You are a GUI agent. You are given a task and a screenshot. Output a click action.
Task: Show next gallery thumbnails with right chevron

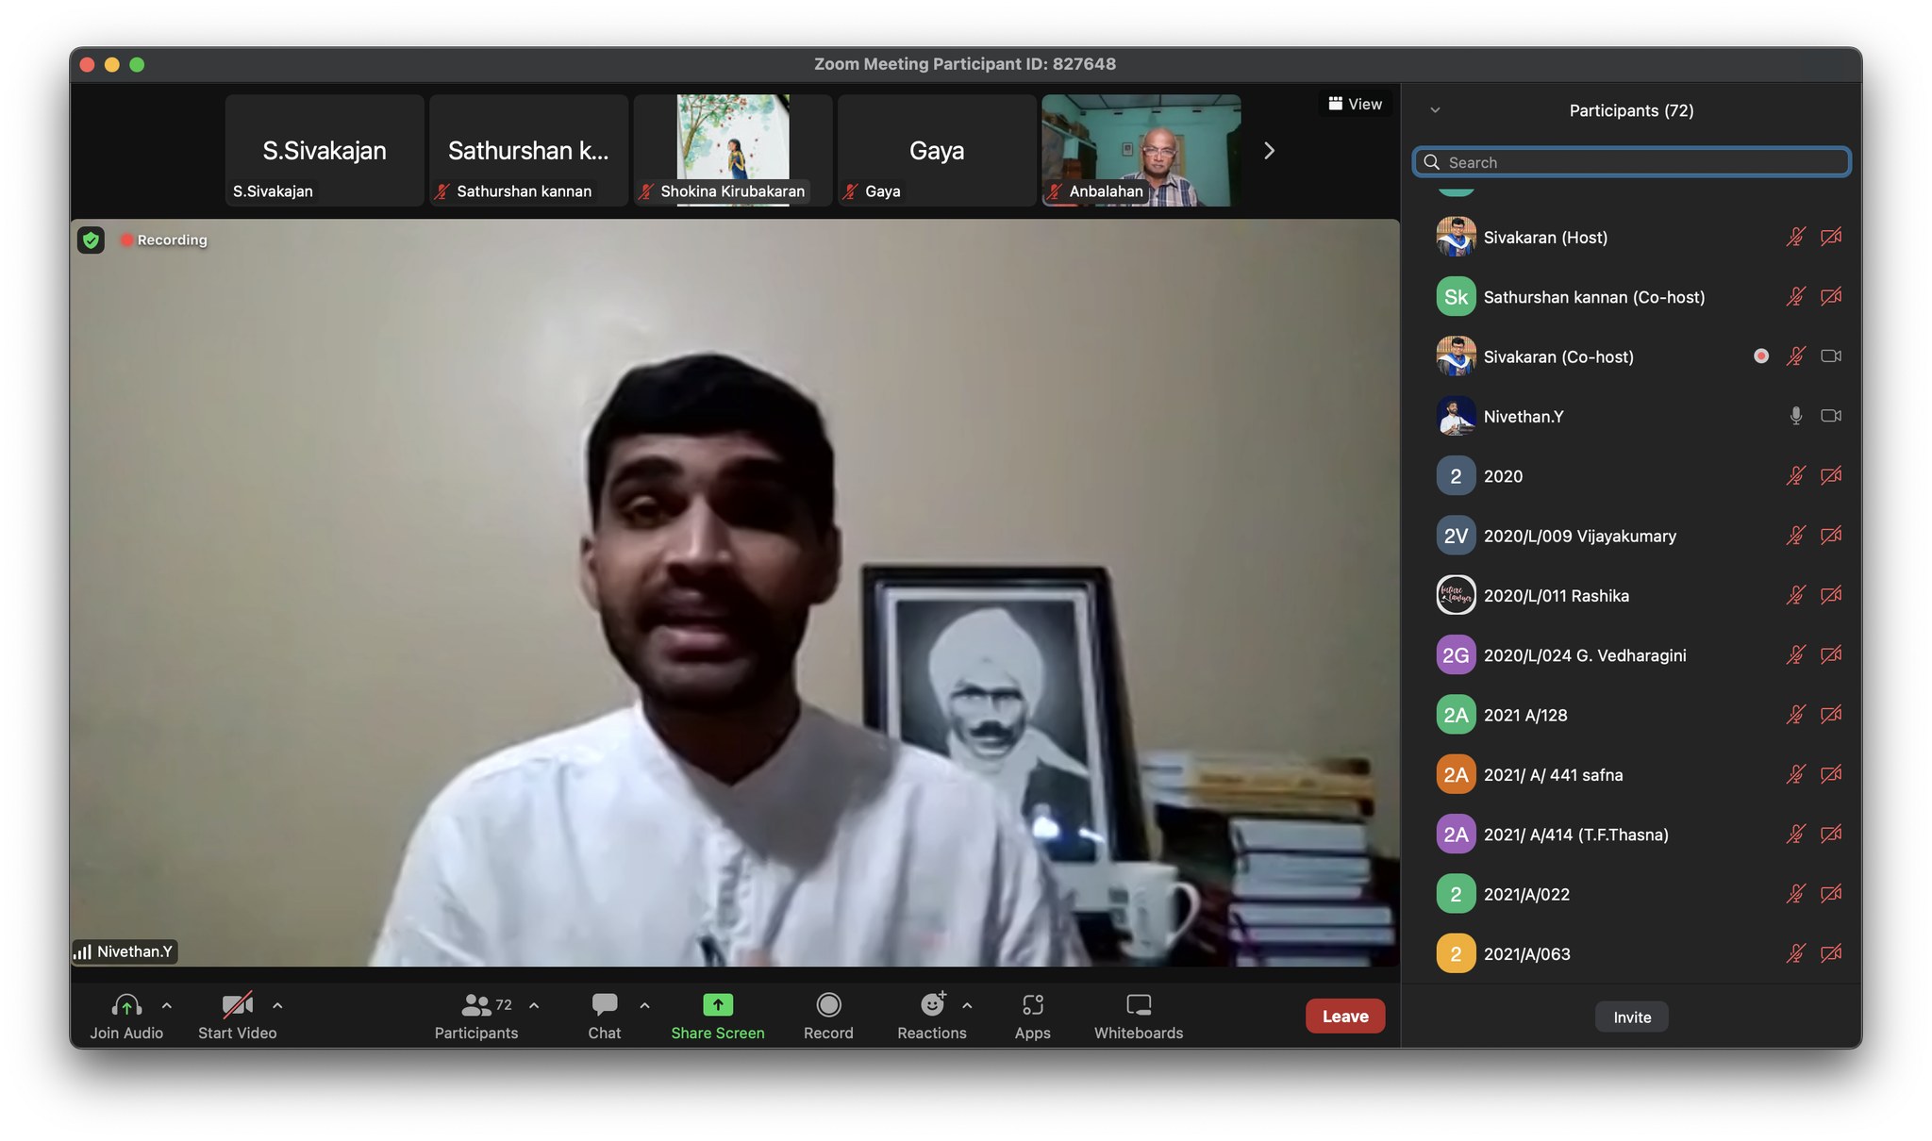point(1269,151)
